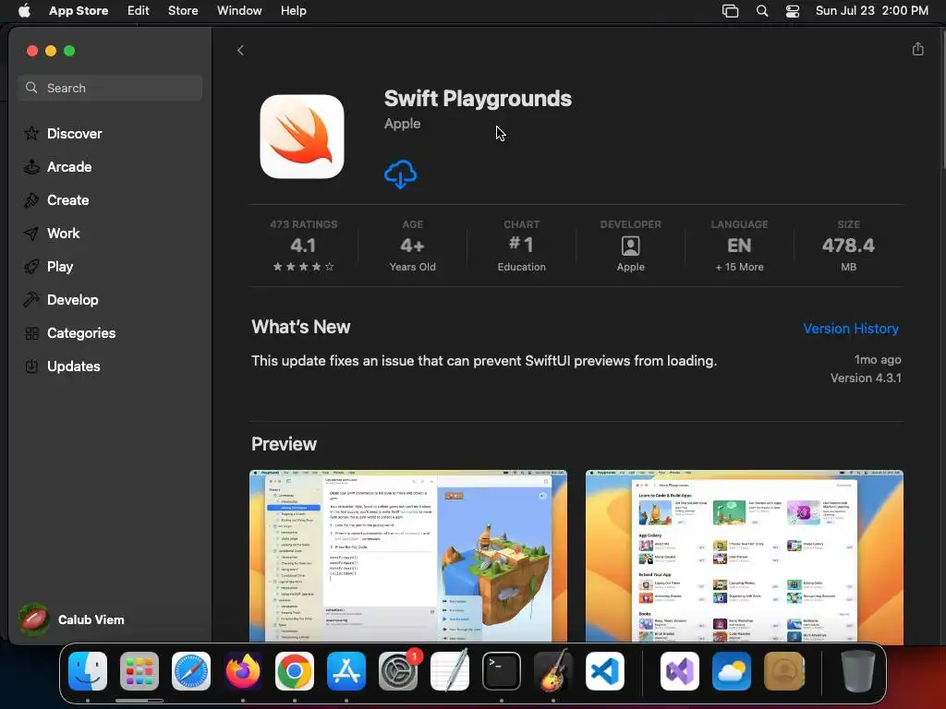Viewport: 946px width, 709px height.
Task: Click App Store icon in the Dock
Action: tap(346, 671)
